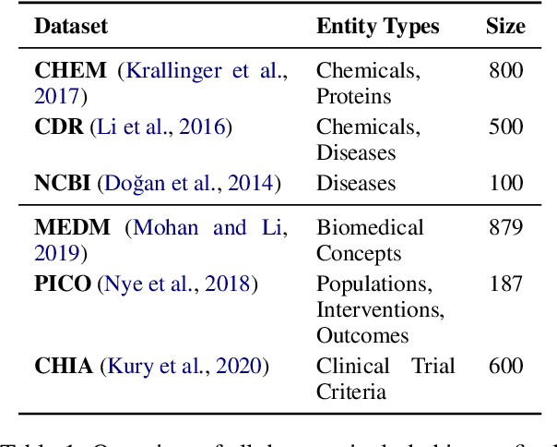The width and height of the screenshot is (557, 447).
Task: Click the Li et al., 2016 citation link
Action: pyautogui.click(x=161, y=127)
